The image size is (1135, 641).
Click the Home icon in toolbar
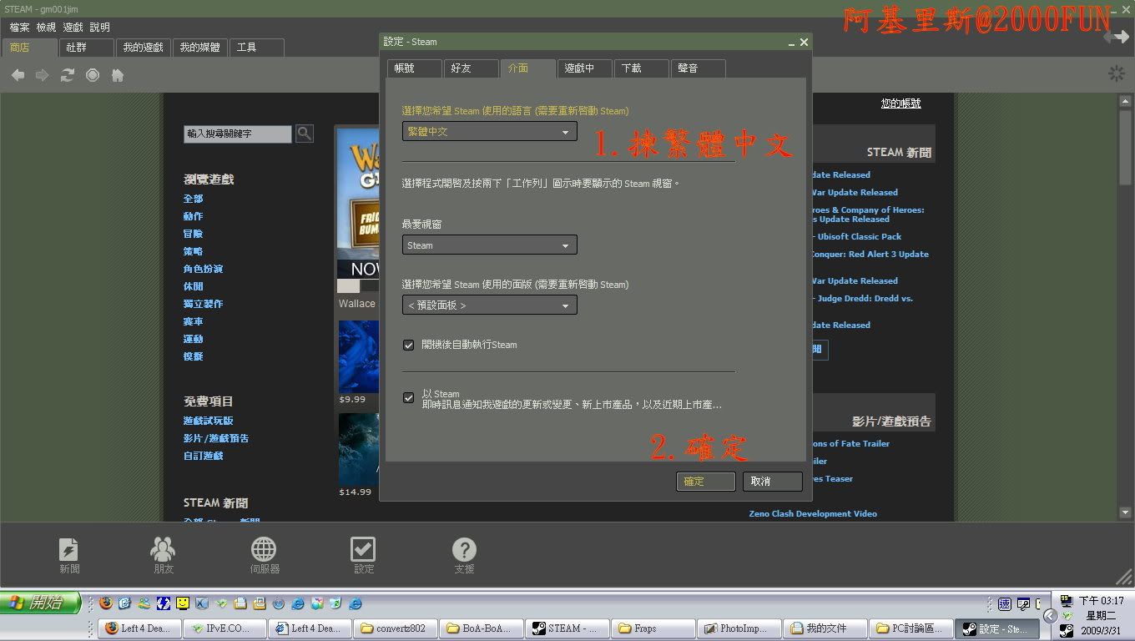pos(118,75)
